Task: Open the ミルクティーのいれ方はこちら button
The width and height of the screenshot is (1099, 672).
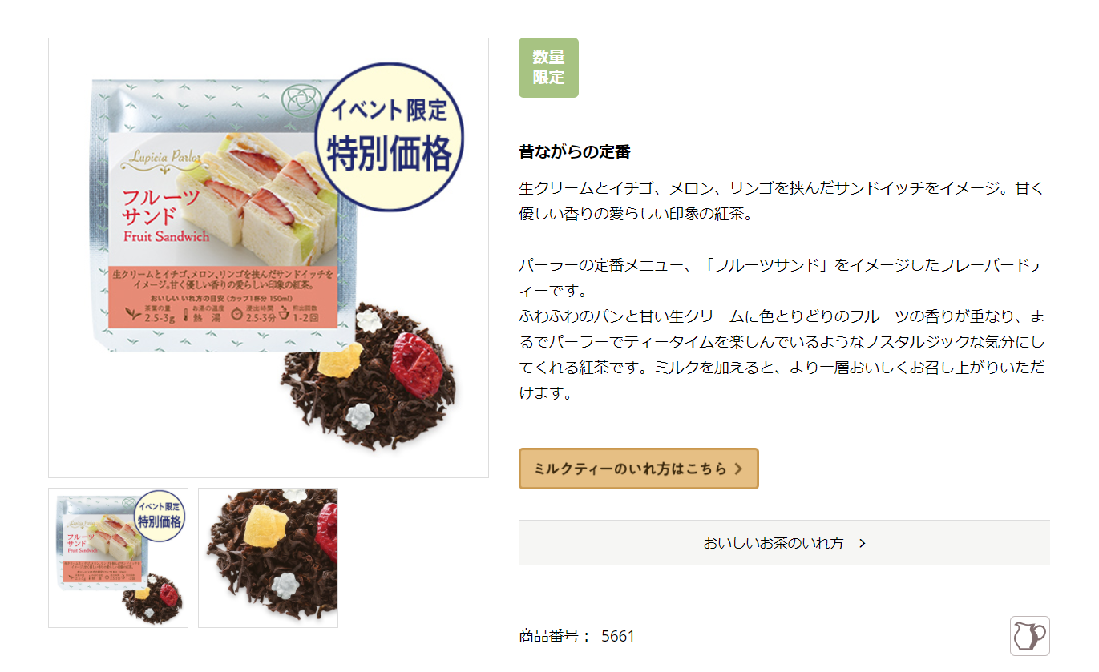Action: coord(638,469)
